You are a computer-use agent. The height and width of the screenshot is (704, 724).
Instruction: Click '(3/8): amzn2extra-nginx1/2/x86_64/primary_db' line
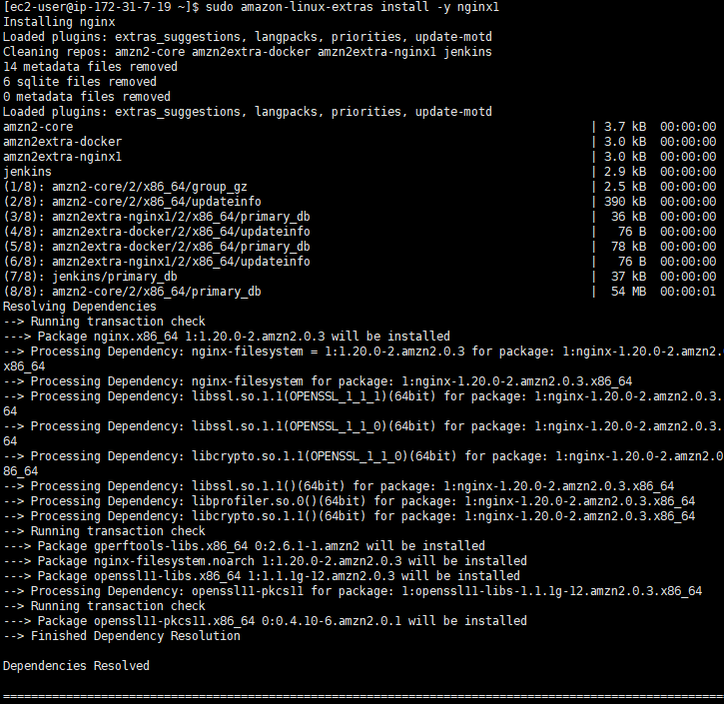click(x=157, y=217)
